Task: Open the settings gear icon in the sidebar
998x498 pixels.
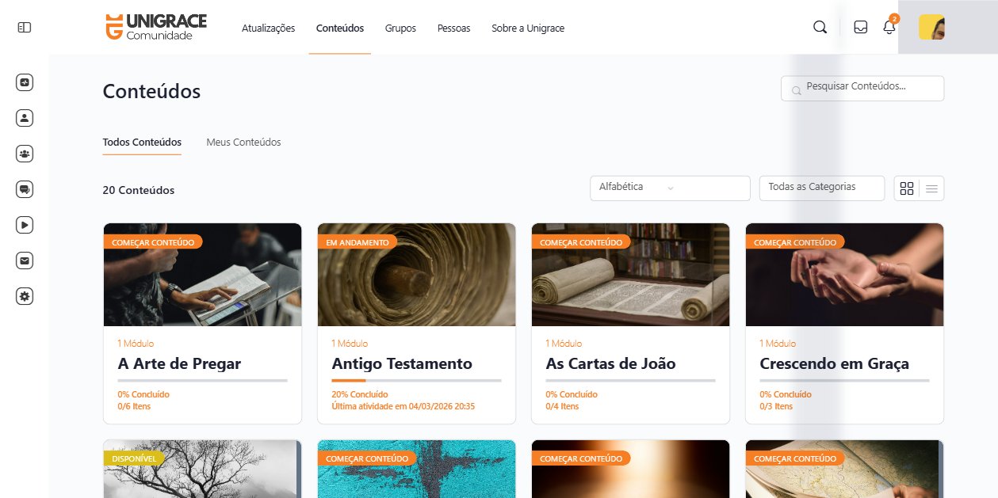Action: point(24,295)
